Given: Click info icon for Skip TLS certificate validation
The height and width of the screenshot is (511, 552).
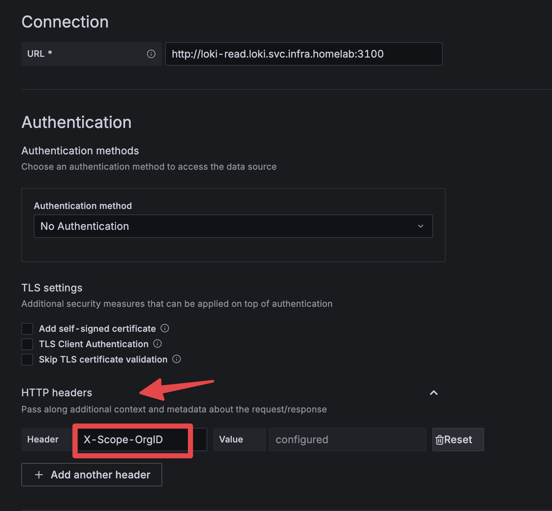Looking at the screenshot, I should (177, 359).
